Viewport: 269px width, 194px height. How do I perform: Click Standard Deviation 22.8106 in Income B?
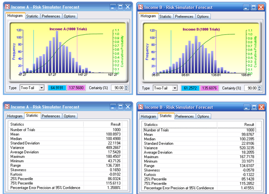pyautogui.click(x=248, y=144)
